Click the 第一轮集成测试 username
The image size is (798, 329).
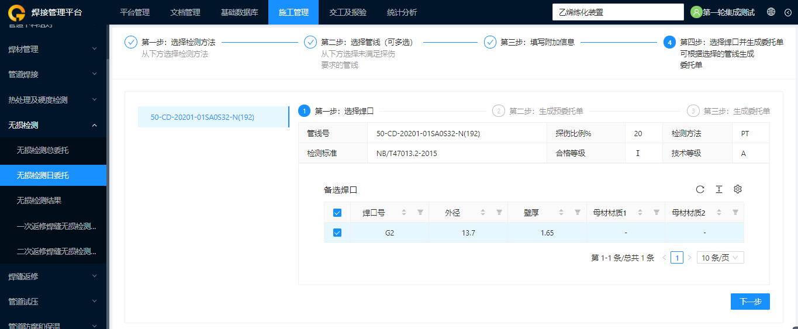point(728,12)
